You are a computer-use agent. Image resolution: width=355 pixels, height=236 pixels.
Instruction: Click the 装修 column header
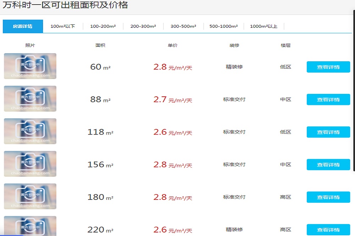click(234, 45)
